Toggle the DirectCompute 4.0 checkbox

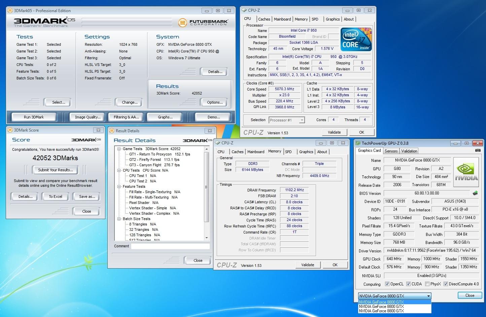(x=446, y=284)
